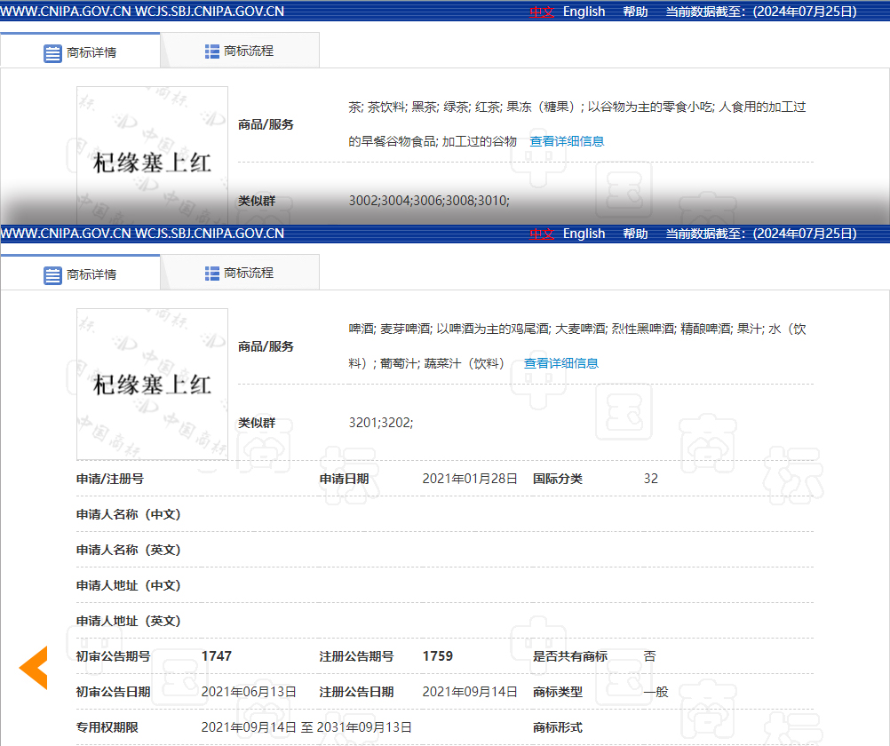This screenshot has height=746, width=890.
Task: Click international class value 32
Action: (650, 479)
